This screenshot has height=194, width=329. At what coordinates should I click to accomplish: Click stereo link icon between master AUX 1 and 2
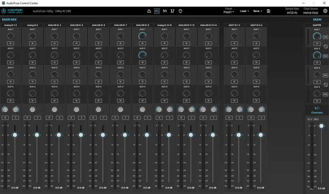click(x=326, y=46)
